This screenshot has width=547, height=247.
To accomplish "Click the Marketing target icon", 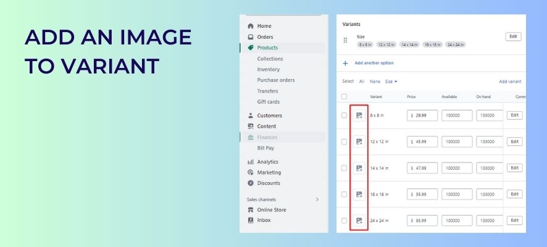I will pyautogui.click(x=250, y=172).
